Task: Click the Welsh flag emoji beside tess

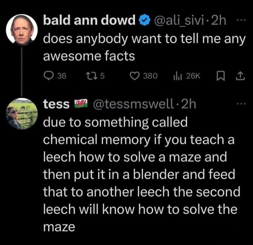Action: pyautogui.click(x=81, y=104)
